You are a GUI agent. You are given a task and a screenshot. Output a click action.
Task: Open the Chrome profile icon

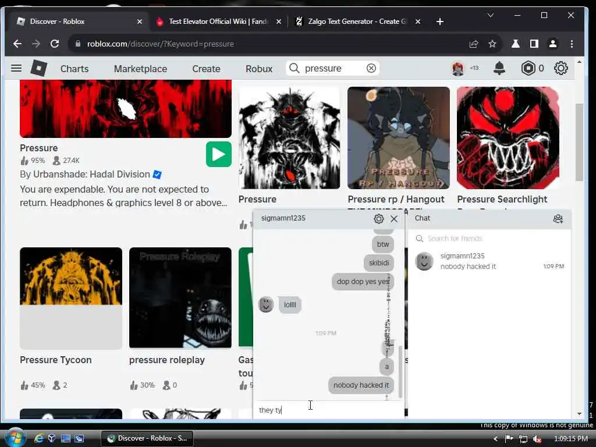[x=553, y=44]
